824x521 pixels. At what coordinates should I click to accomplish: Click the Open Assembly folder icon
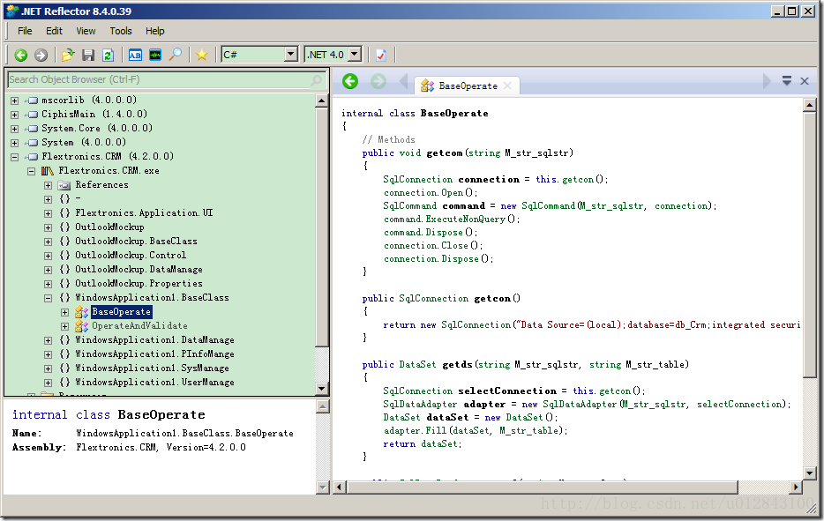coord(68,55)
